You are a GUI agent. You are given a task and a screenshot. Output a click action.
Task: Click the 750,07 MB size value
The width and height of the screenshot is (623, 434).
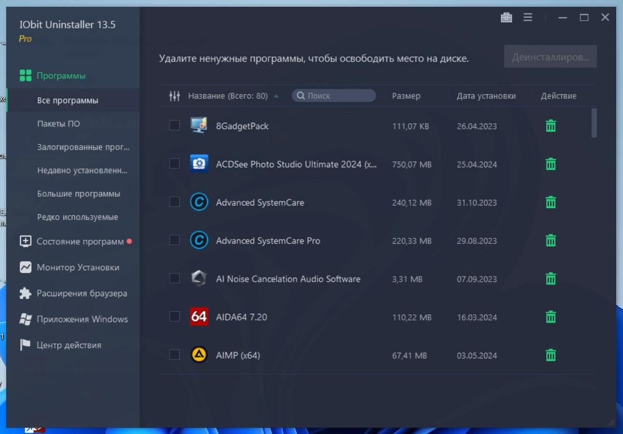(x=412, y=165)
